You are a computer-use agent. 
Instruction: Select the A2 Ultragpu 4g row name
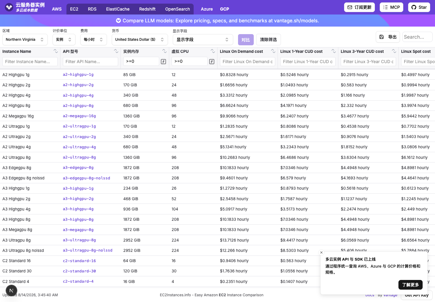[16, 147]
